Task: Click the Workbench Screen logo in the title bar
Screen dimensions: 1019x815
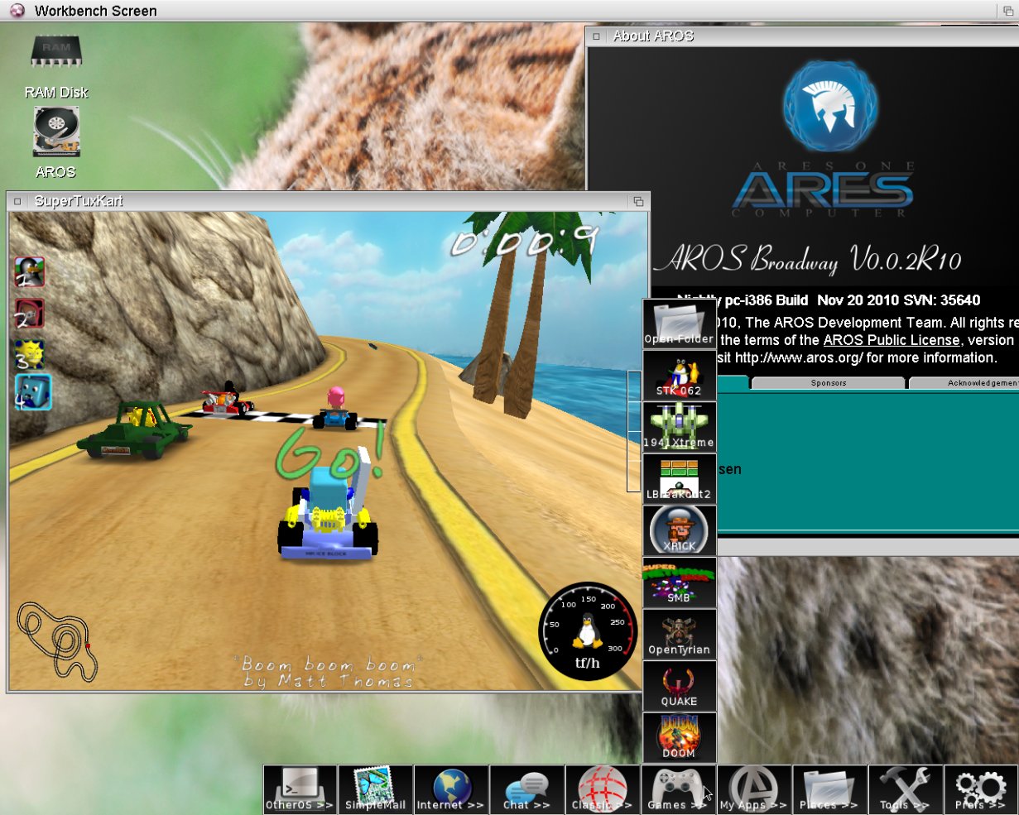Action: tap(17, 11)
